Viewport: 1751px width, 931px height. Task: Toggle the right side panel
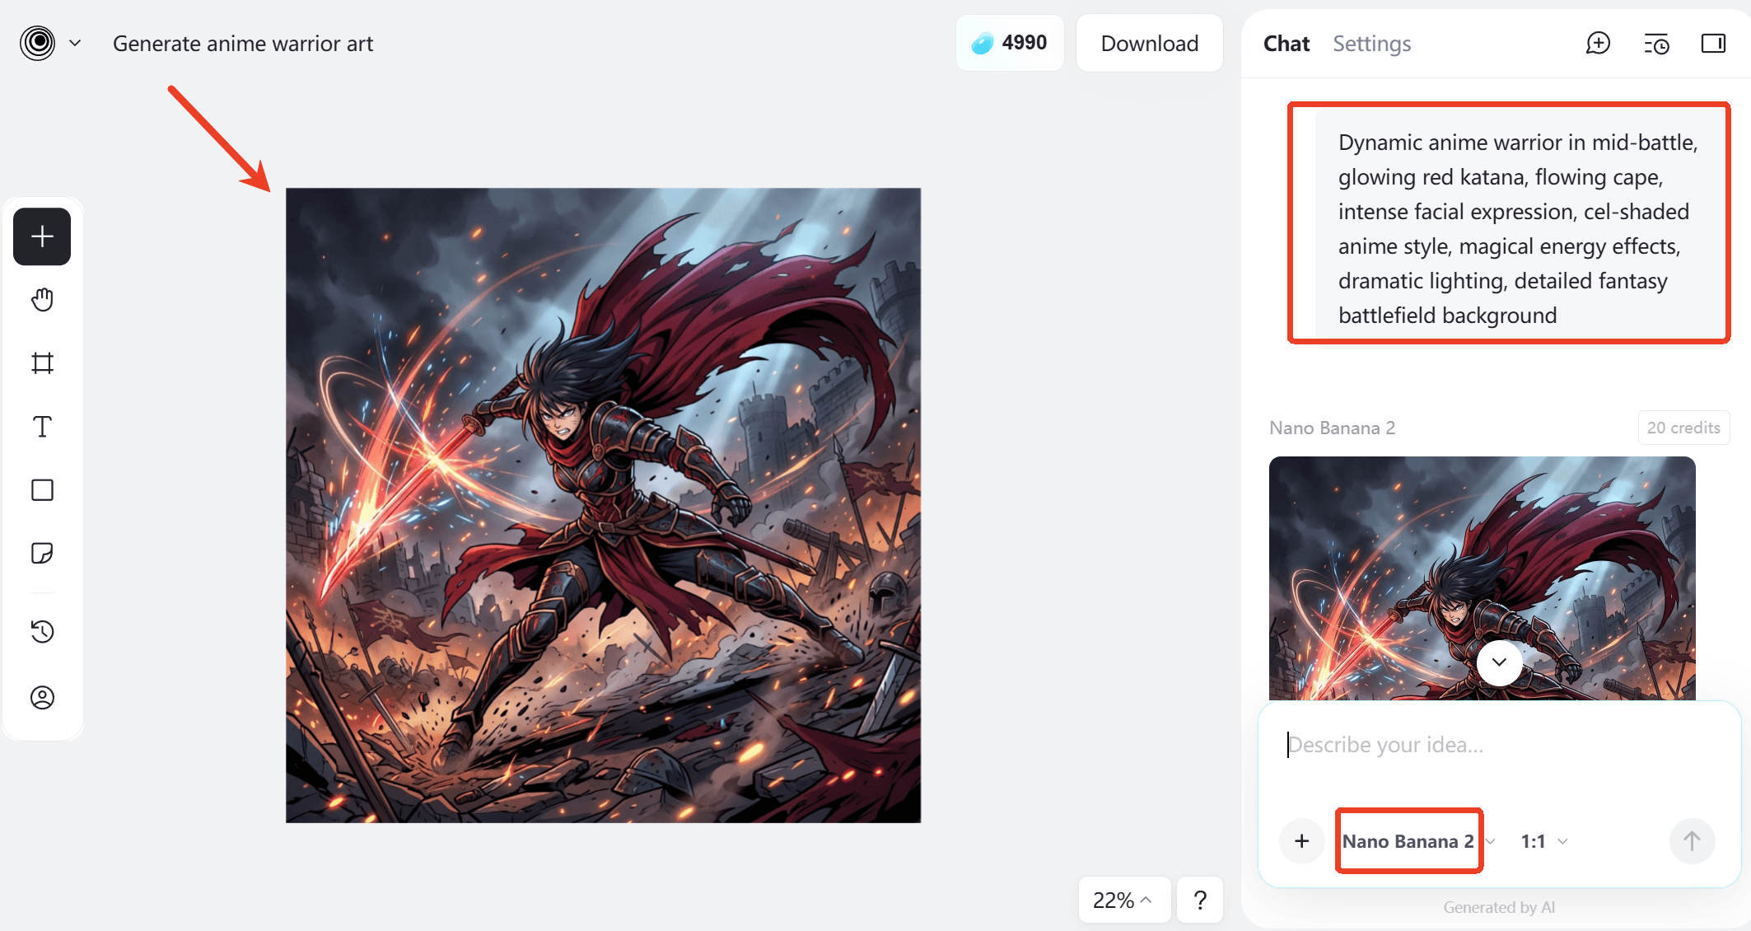[x=1713, y=44]
